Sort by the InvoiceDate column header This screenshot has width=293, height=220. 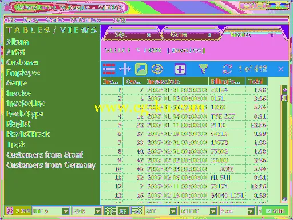[177, 81]
